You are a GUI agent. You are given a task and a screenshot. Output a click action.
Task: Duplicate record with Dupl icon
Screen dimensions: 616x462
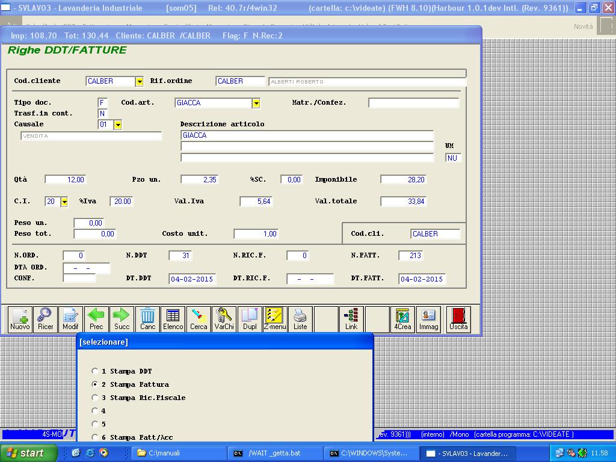click(250, 319)
